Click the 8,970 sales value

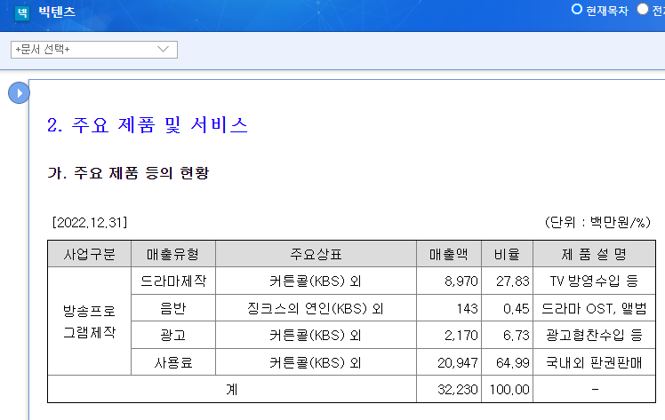[461, 281]
